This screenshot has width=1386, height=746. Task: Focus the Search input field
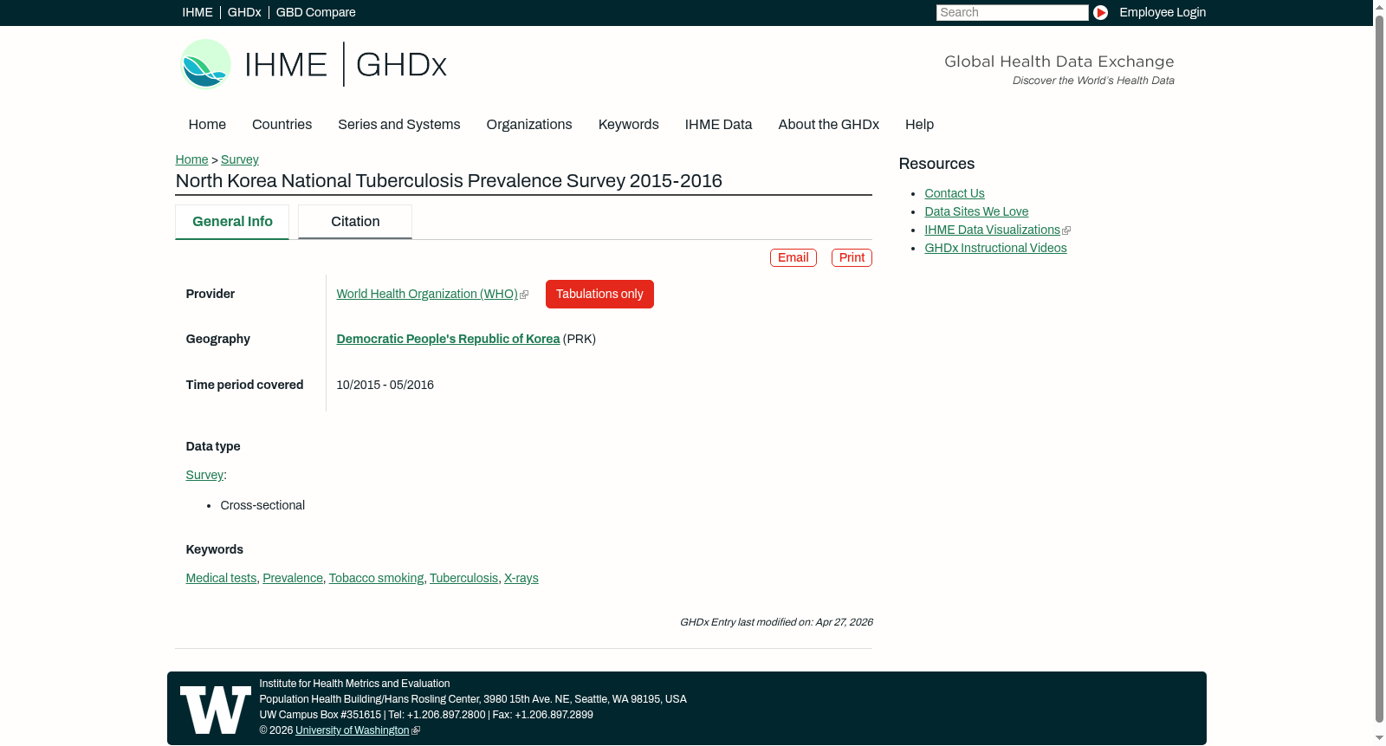coord(1012,12)
